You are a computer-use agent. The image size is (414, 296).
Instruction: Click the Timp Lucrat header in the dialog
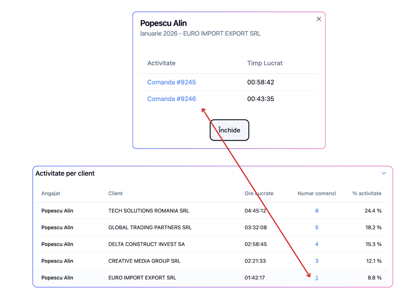(x=265, y=63)
